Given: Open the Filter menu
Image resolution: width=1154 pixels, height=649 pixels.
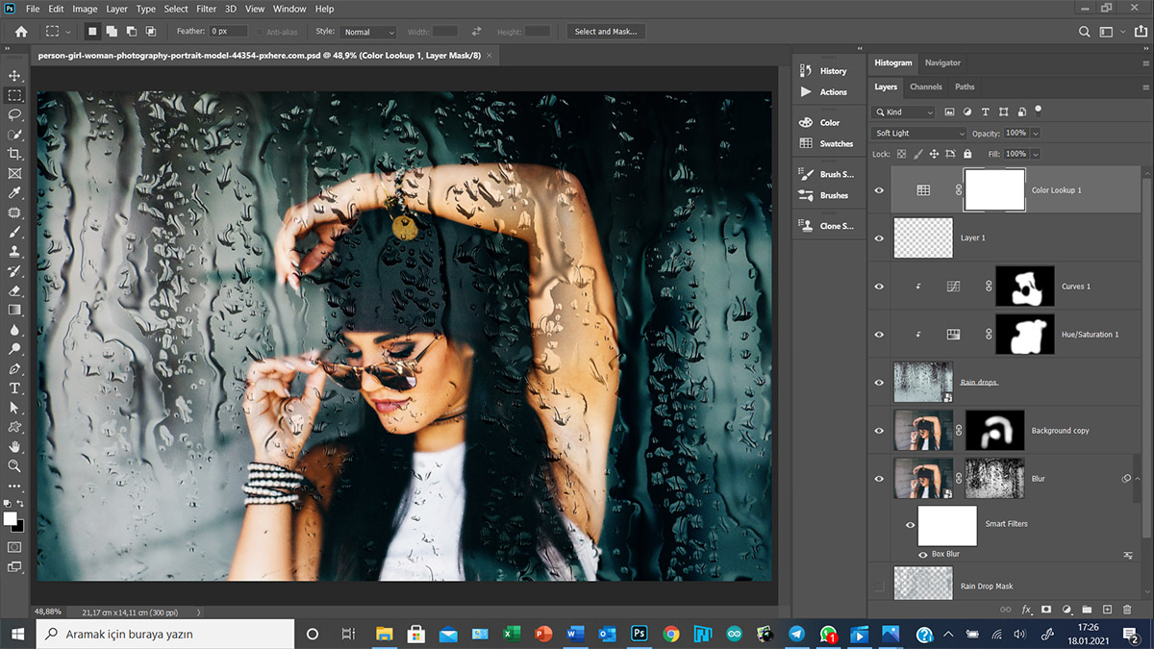Looking at the screenshot, I should [x=206, y=9].
